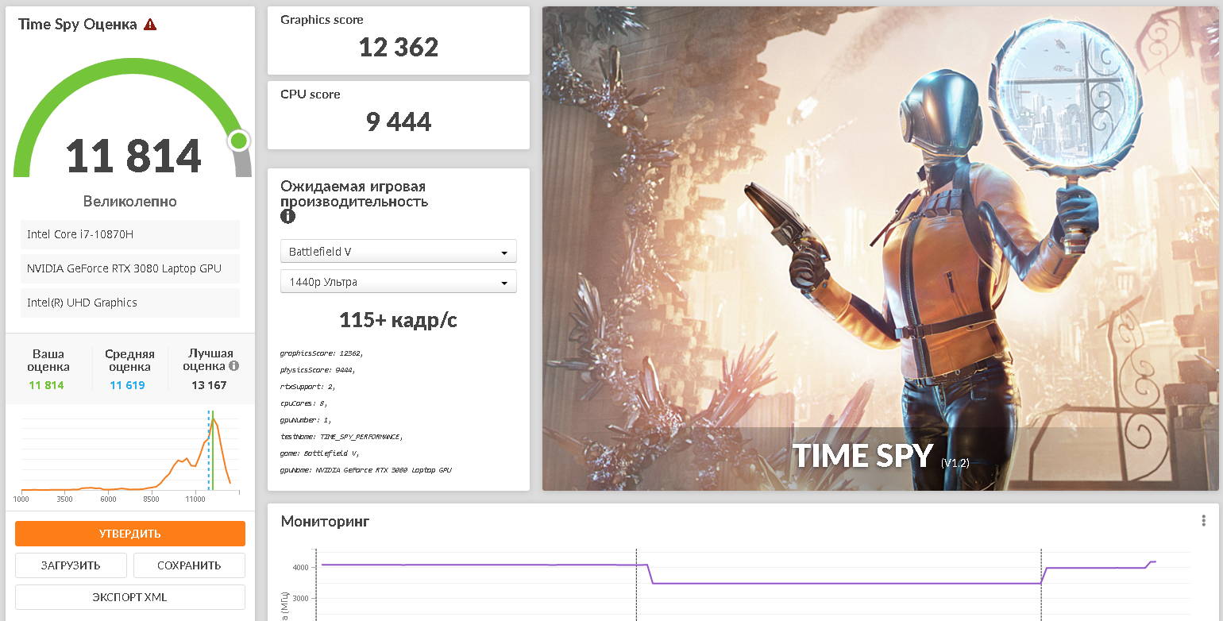The image size is (1223, 621).
Task: Click the ЗАГРУЗИТЬ button
Action: point(71,565)
